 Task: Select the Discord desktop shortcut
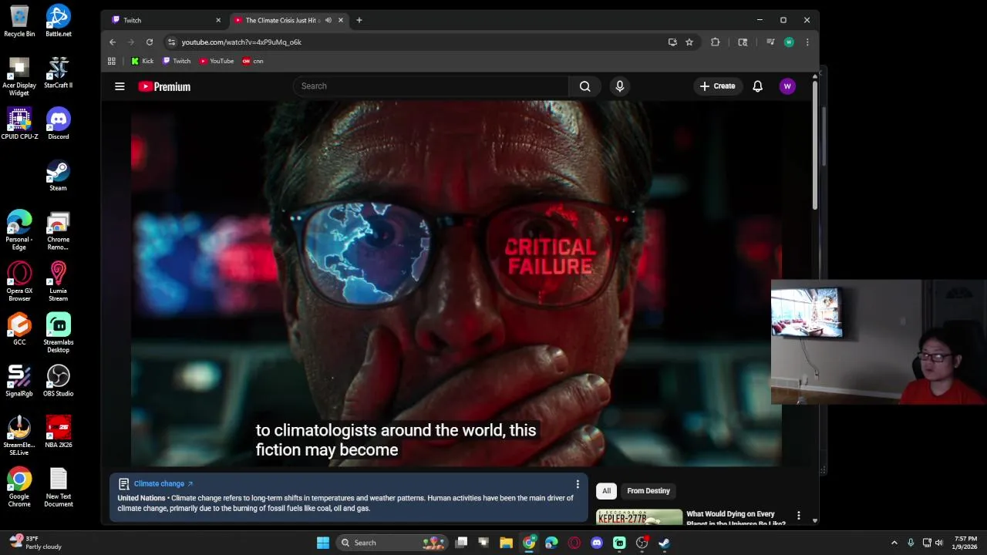click(59, 124)
